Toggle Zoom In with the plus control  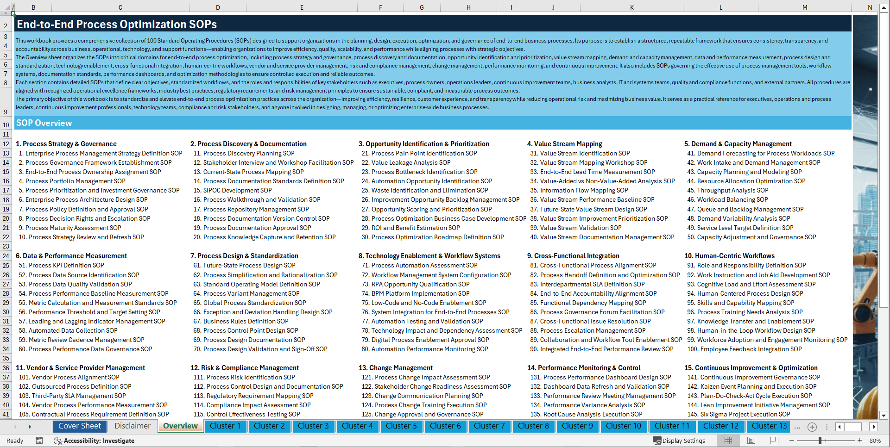(x=858, y=441)
